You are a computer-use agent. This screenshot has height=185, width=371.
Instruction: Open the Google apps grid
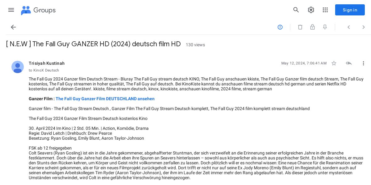tap(325, 10)
